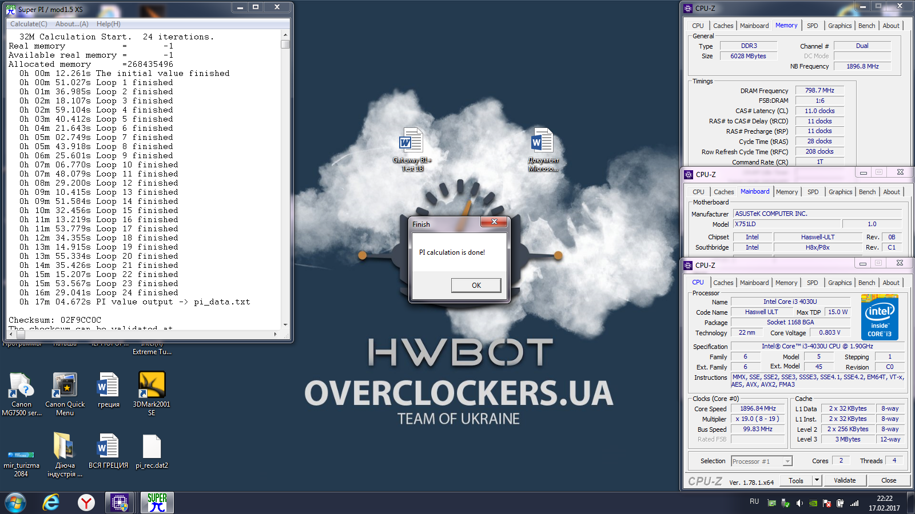The image size is (915, 514).
Task: Switch to Super PI via its taskbar icon
Action: (x=157, y=503)
